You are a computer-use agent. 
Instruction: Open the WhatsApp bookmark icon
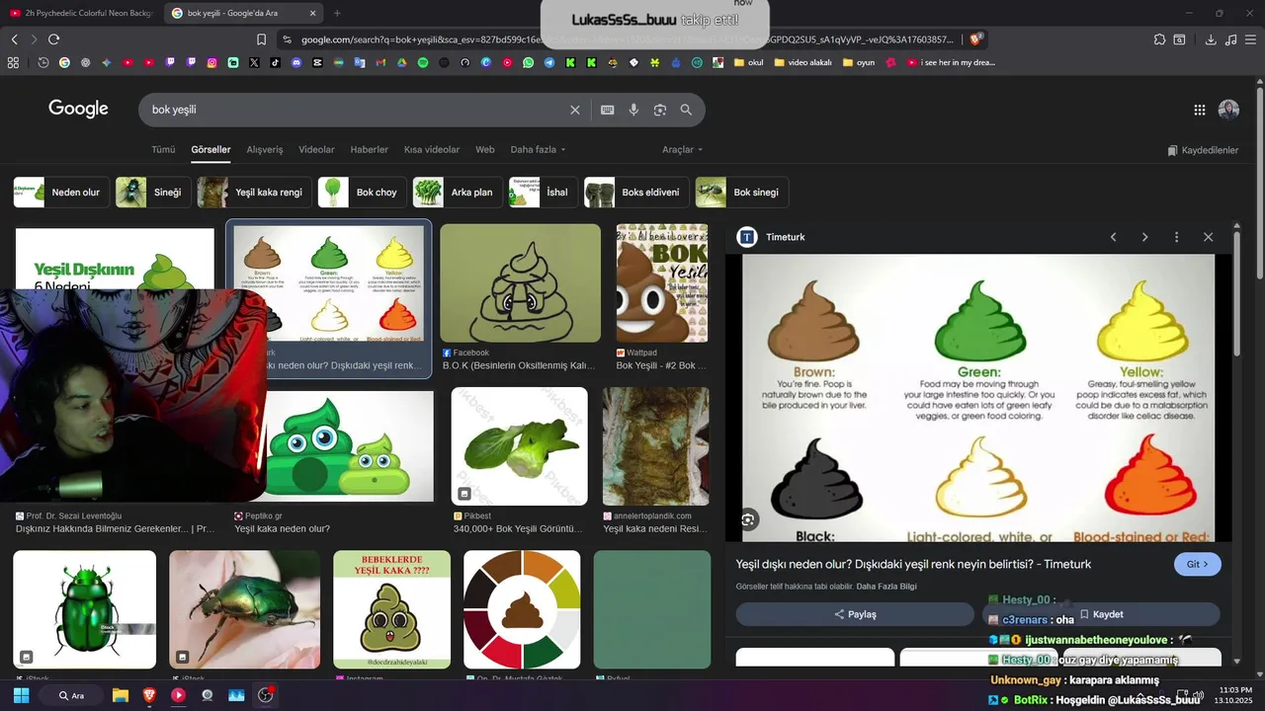pos(528,62)
